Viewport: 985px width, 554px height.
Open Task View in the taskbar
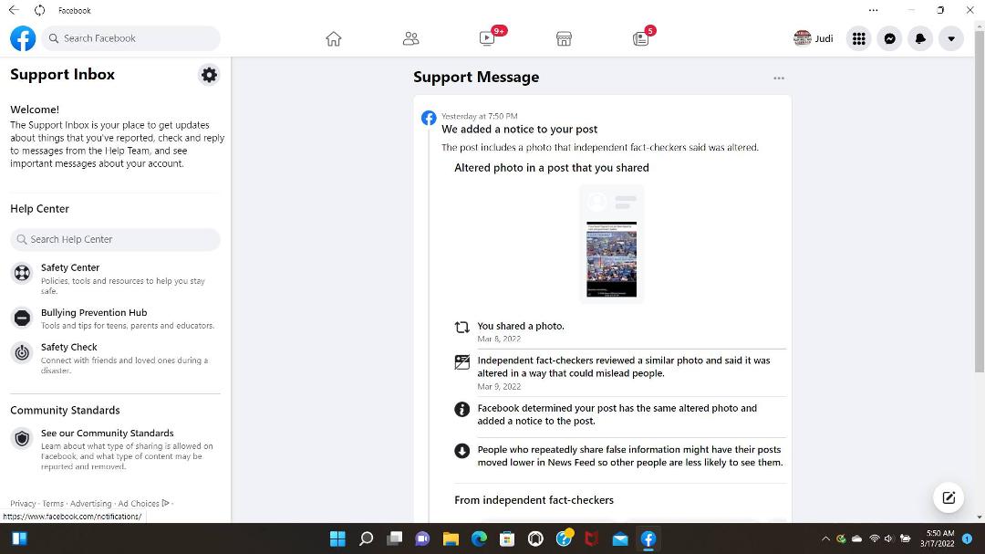click(395, 538)
